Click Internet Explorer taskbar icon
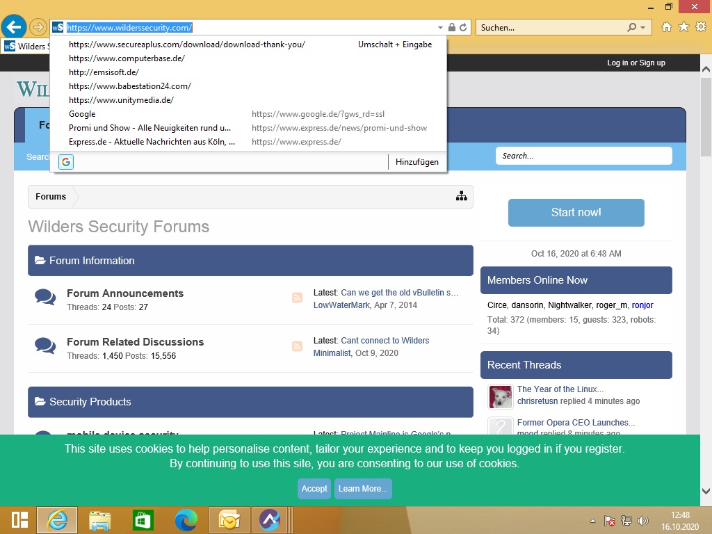 (x=57, y=519)
